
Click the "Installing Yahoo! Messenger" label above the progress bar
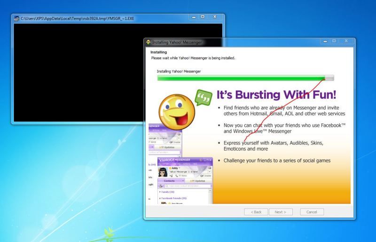179,72
